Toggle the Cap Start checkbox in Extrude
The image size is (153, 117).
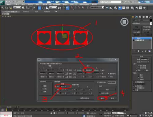pyautogui.click(x=139, y=66)
